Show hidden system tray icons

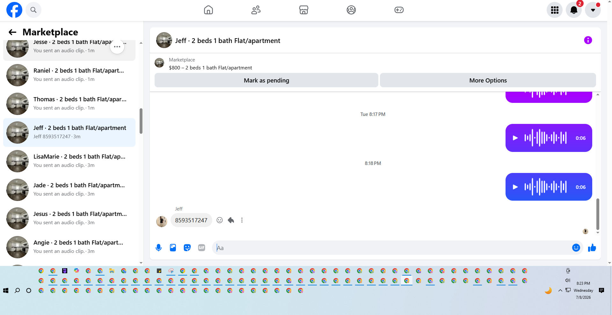pyautogui.click(x=560, y=290)
